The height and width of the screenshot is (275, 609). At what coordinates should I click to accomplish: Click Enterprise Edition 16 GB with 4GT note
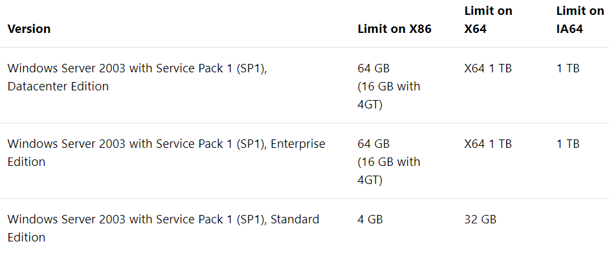[389, 171]
